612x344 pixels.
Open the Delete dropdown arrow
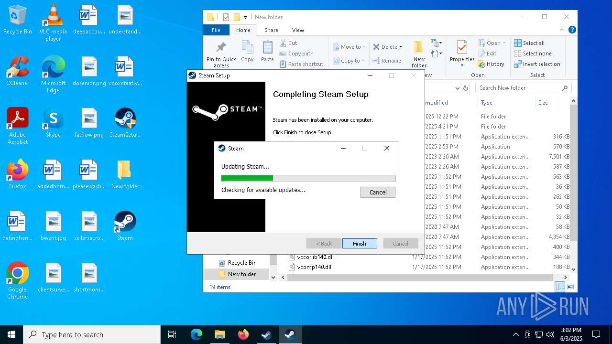tap(401, 47)
